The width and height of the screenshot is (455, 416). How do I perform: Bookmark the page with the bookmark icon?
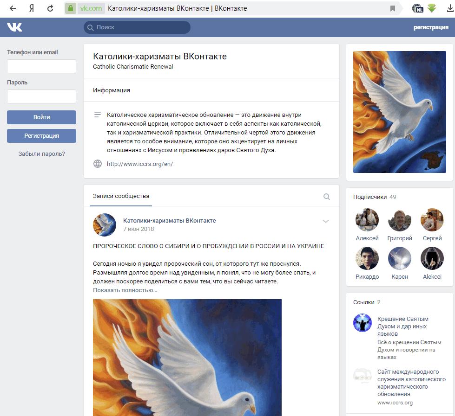pyautogui.click(x=393, y=8)
